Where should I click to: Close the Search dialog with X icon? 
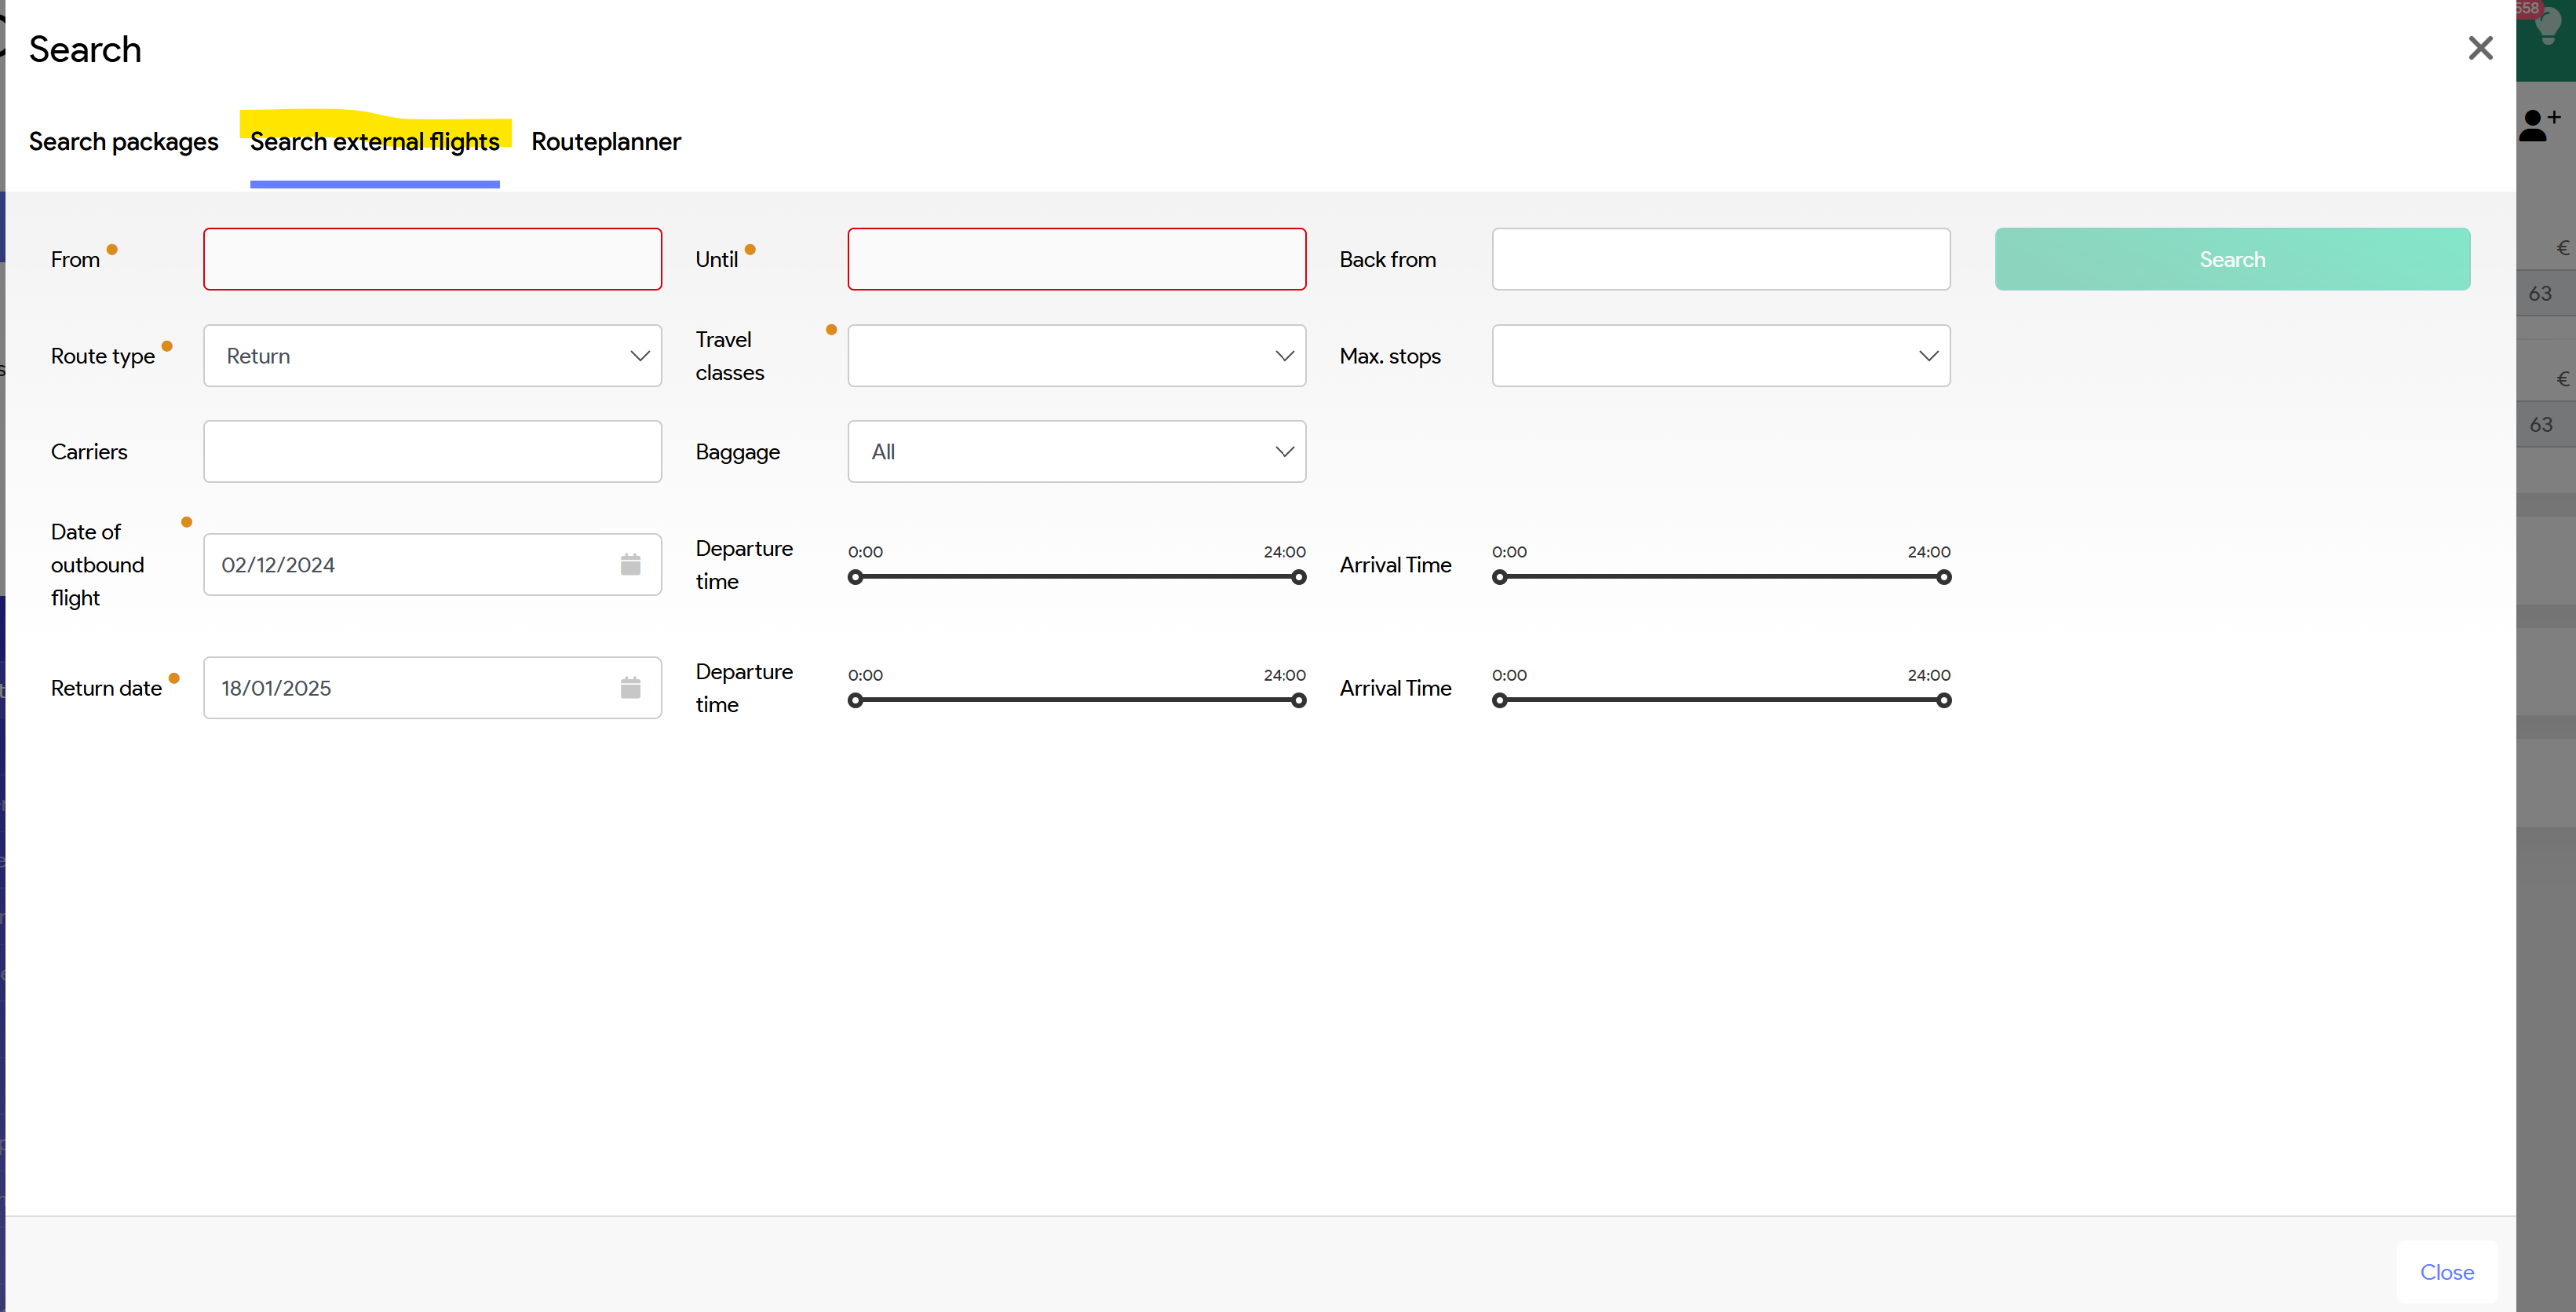[x=2480, y=48]
